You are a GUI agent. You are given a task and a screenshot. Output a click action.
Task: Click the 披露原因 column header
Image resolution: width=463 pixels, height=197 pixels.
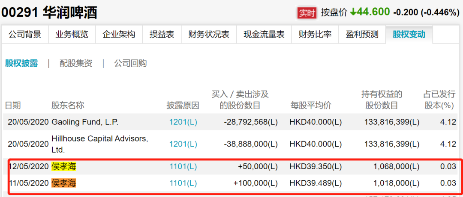(x=183, y=106)
